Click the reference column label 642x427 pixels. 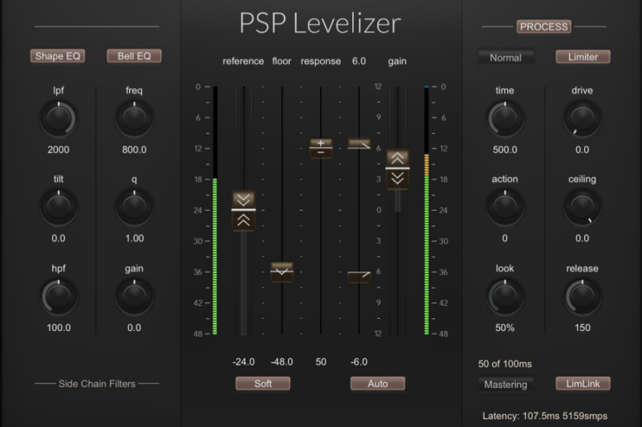(243, 62)
